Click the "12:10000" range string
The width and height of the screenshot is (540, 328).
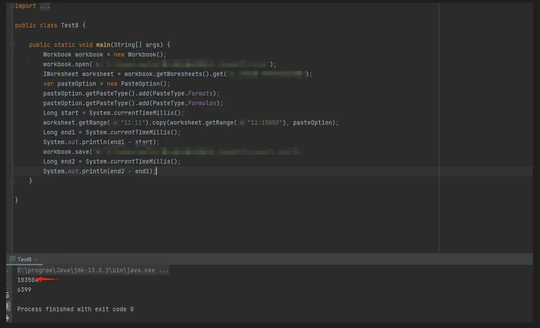coord(265,123)
